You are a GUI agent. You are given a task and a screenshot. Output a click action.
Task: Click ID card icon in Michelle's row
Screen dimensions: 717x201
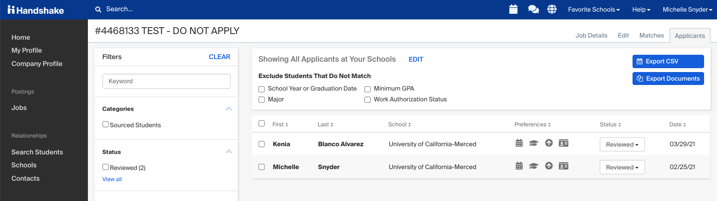564,166
